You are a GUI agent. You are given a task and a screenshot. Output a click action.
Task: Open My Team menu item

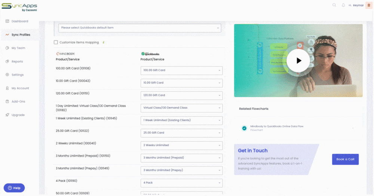tap(18, 48)
